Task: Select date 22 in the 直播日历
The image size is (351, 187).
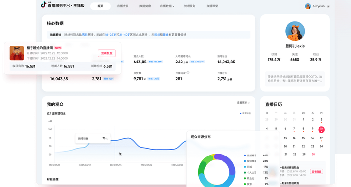Action: [x=303, y=146]
